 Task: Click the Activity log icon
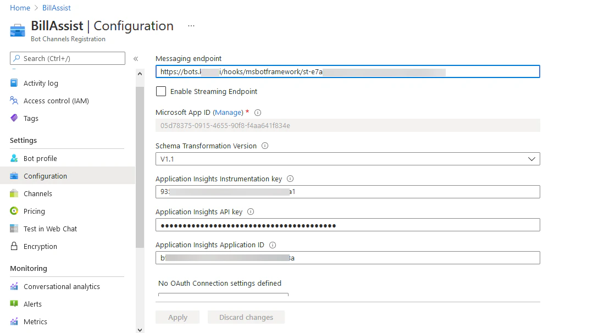[14, 83]
